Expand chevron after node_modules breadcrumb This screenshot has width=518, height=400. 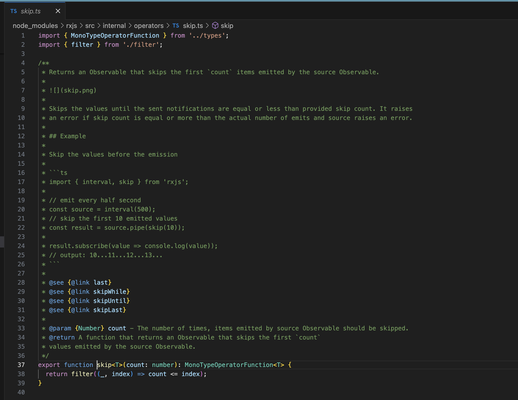pyautogui.click(x=62, y=26)
